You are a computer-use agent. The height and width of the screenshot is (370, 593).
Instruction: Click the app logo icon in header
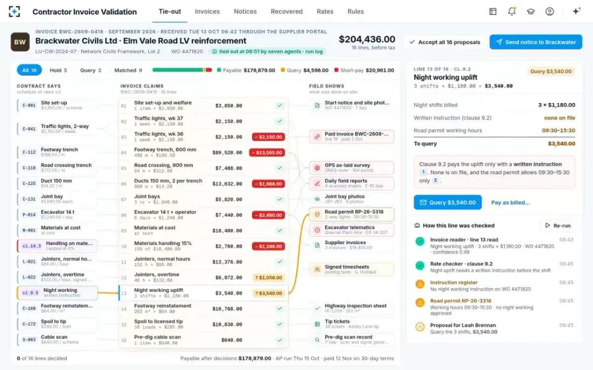click(x=14, y=11)
